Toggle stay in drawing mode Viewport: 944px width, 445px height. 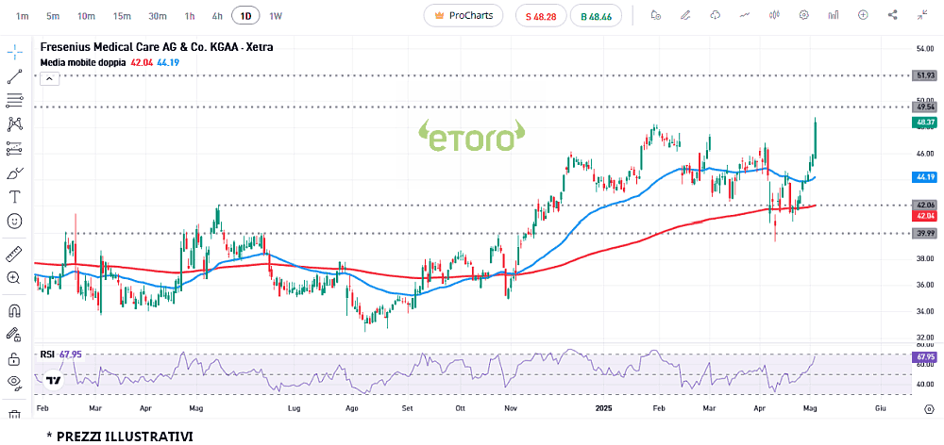[x=14, y=335]
